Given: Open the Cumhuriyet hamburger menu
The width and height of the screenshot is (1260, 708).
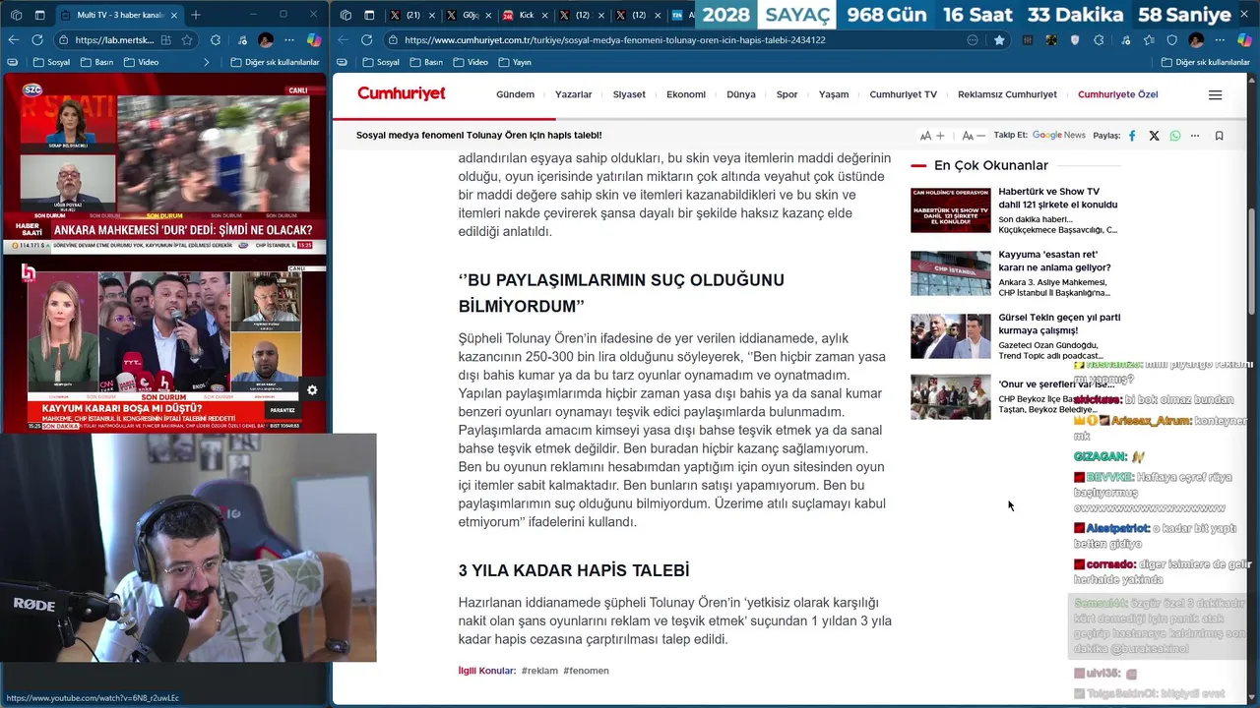Looking at the screenshot, I should [1215, 95].
